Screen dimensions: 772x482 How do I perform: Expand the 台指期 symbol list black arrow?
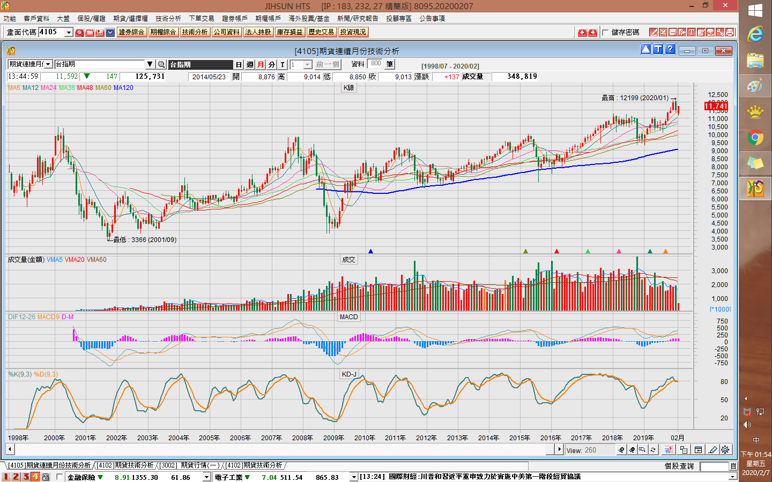click(150, 64)
